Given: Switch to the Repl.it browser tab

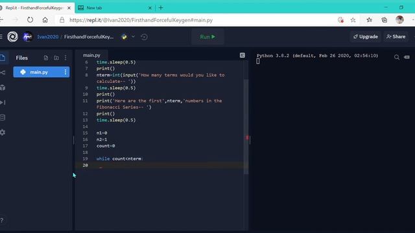Looking at the screenshot, I should pyautogui.click(x=34, y=8).
